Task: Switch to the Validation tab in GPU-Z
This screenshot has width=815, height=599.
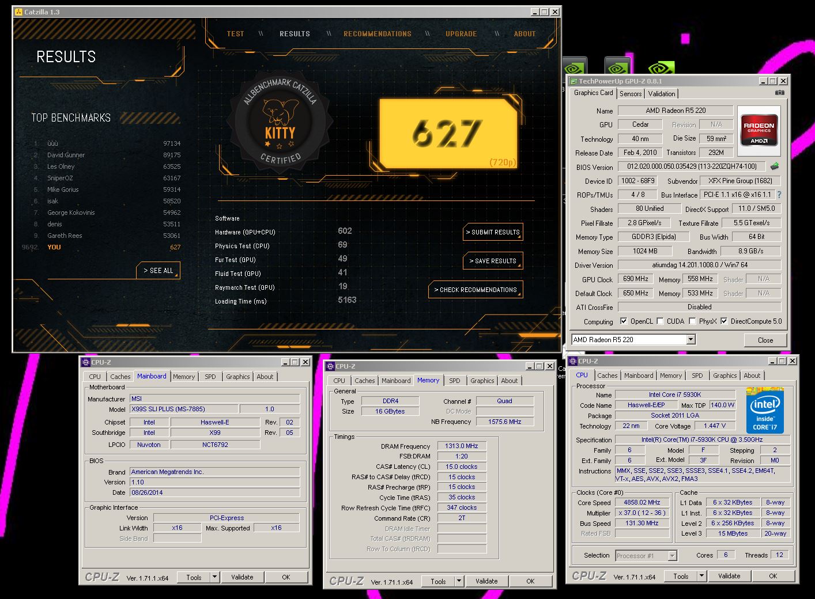Action: pos(662,93)
